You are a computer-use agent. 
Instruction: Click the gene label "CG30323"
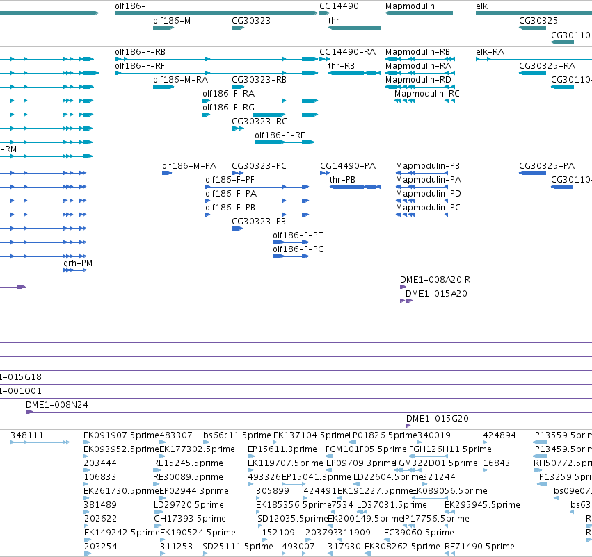[x=251, y=20]
